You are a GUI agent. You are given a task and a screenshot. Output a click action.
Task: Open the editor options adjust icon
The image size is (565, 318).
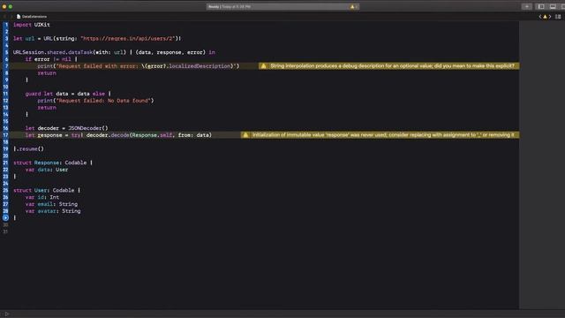pyautogui.click(x=558, y=17)
